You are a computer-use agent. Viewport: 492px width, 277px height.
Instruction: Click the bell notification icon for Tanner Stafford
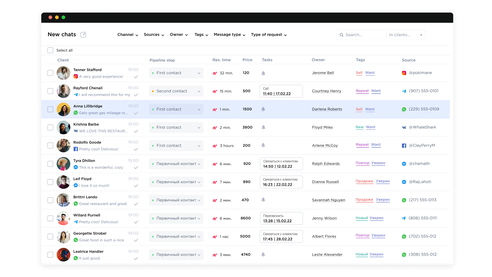264,73
